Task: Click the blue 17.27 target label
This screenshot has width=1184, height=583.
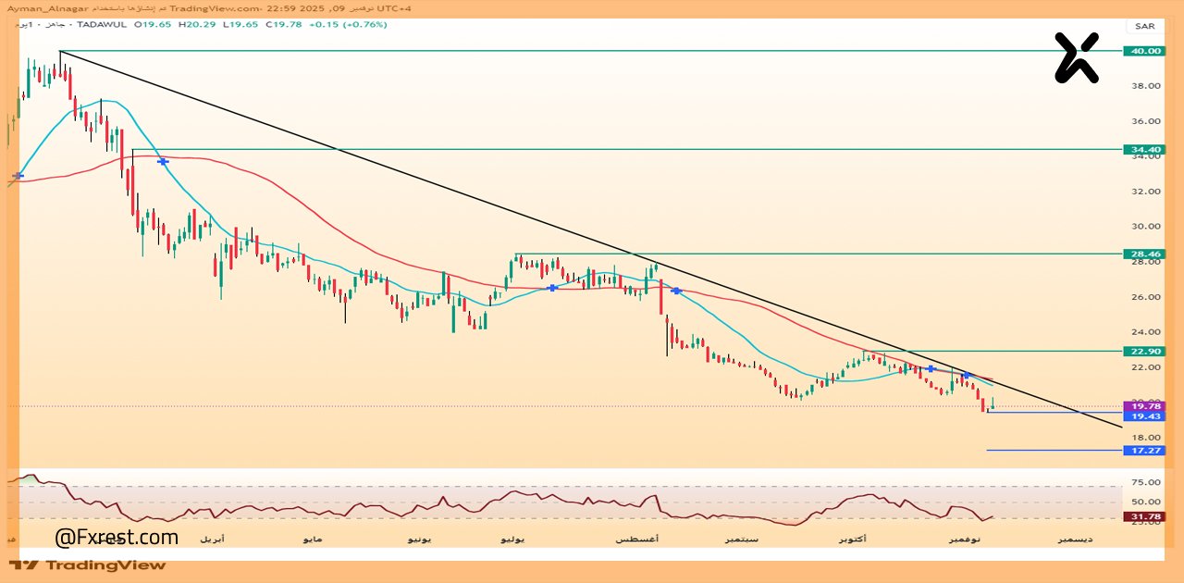Action: (1143, 451)
